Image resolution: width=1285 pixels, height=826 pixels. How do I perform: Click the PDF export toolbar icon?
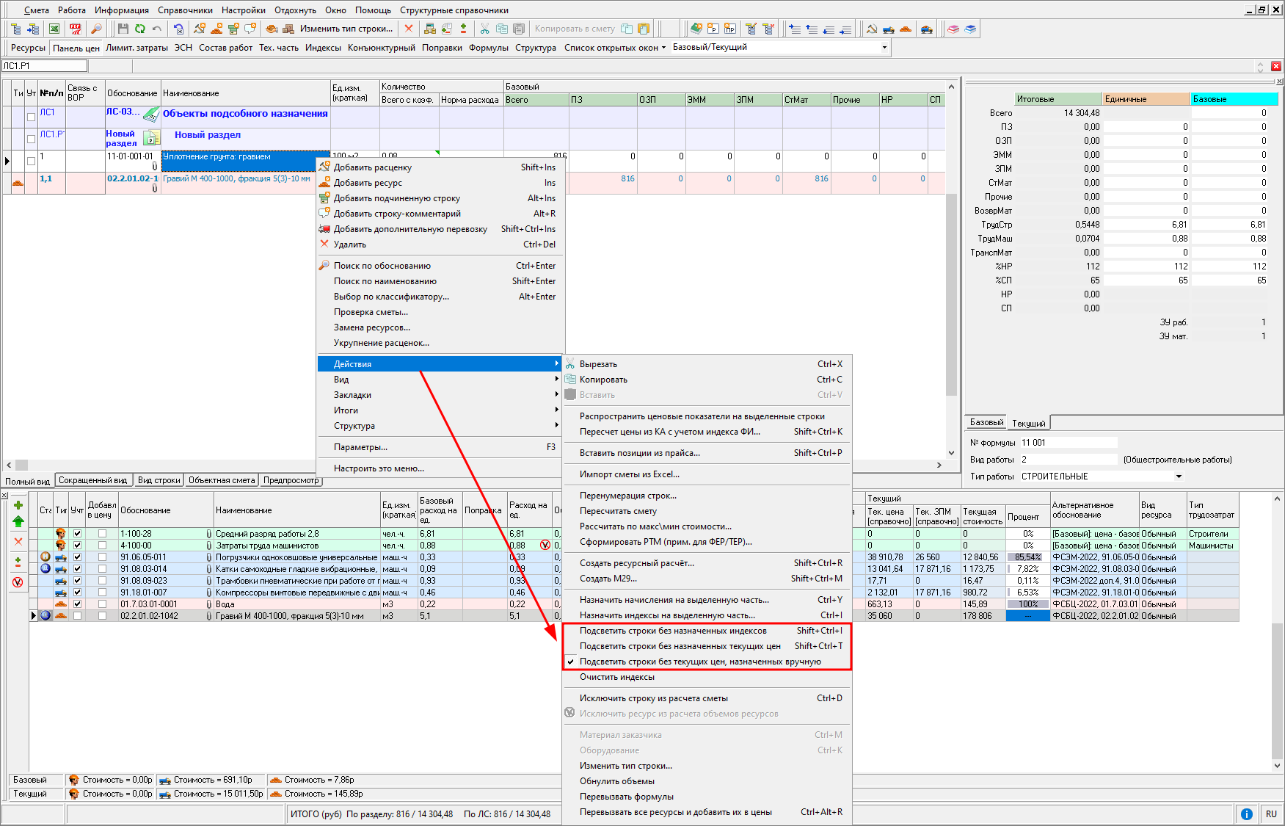coord(75,29)
